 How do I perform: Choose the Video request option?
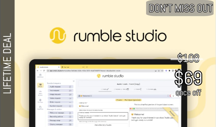pyautogui.click(x=60, y=98)
